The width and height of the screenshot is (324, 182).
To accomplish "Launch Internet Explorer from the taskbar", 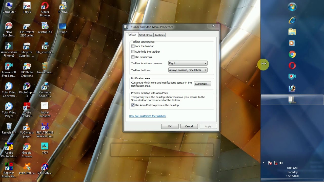I will 292,20.
